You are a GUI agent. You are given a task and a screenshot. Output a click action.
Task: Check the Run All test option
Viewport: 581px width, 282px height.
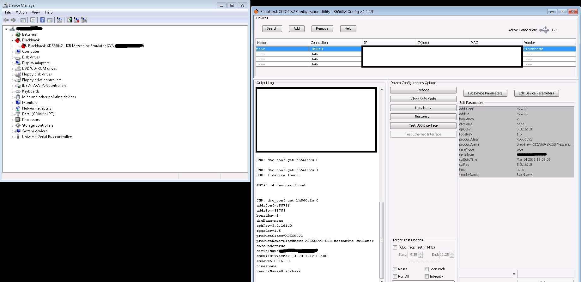coord(395,276)
